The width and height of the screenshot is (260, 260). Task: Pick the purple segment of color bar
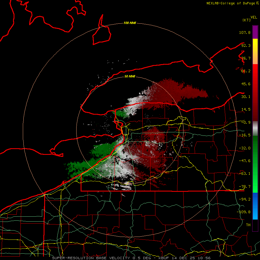tap(255, 32)
